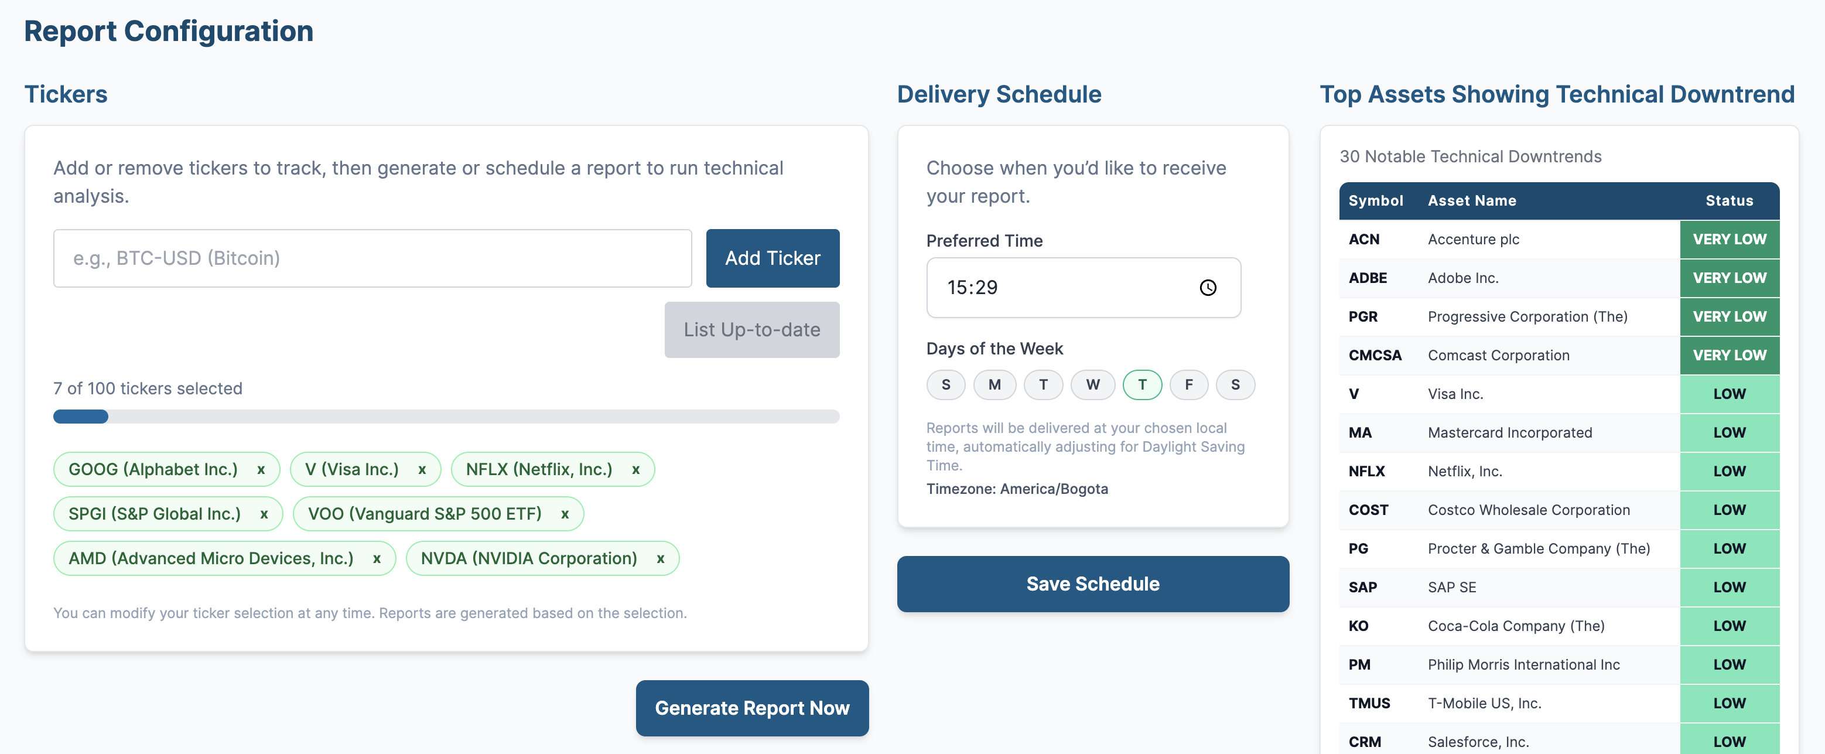Click the Add Ticker button
This screenshot has height=754, width=1825.
pyautogui.click(x=772, y=258)
